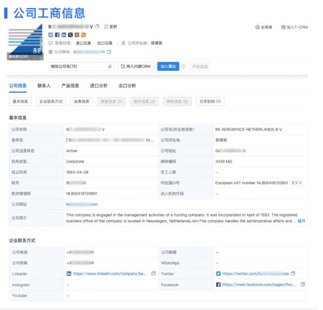
Task: Click the Facebook icon under the company name
Action: click(57, 35)
